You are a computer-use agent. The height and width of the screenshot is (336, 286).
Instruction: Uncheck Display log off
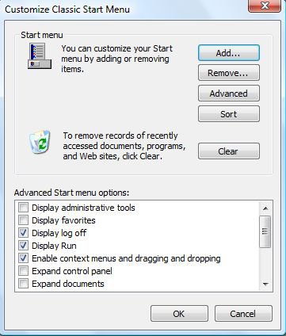(23, 233)
